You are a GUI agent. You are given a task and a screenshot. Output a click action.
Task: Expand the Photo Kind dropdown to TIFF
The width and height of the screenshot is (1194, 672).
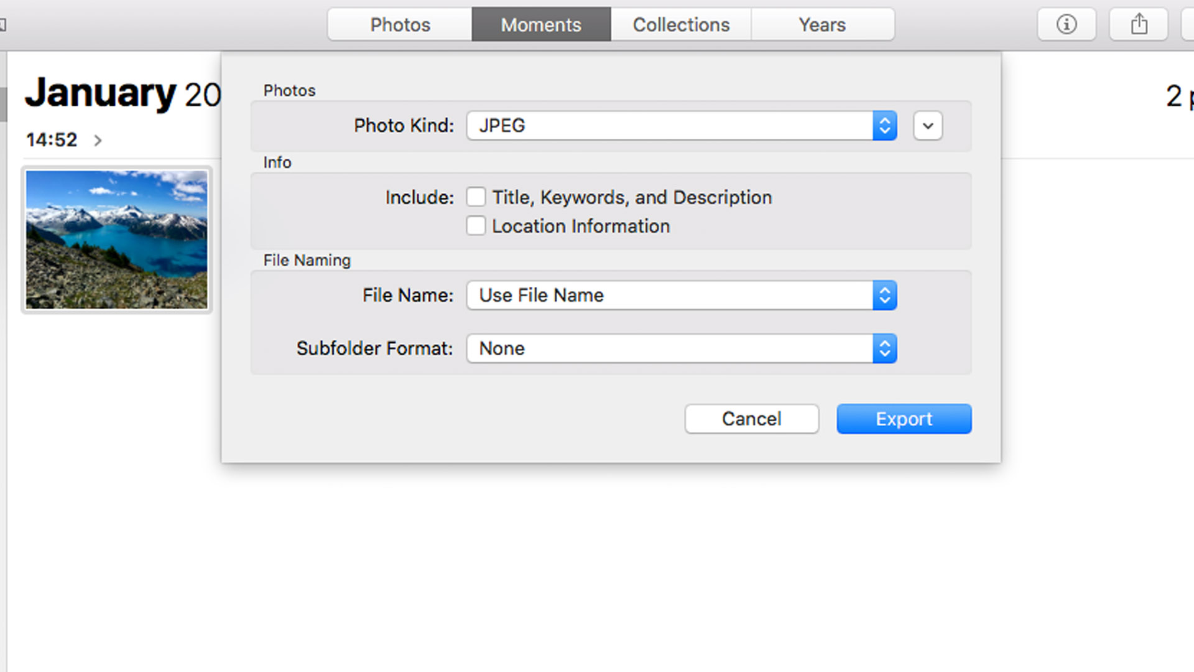click(884, 126)
